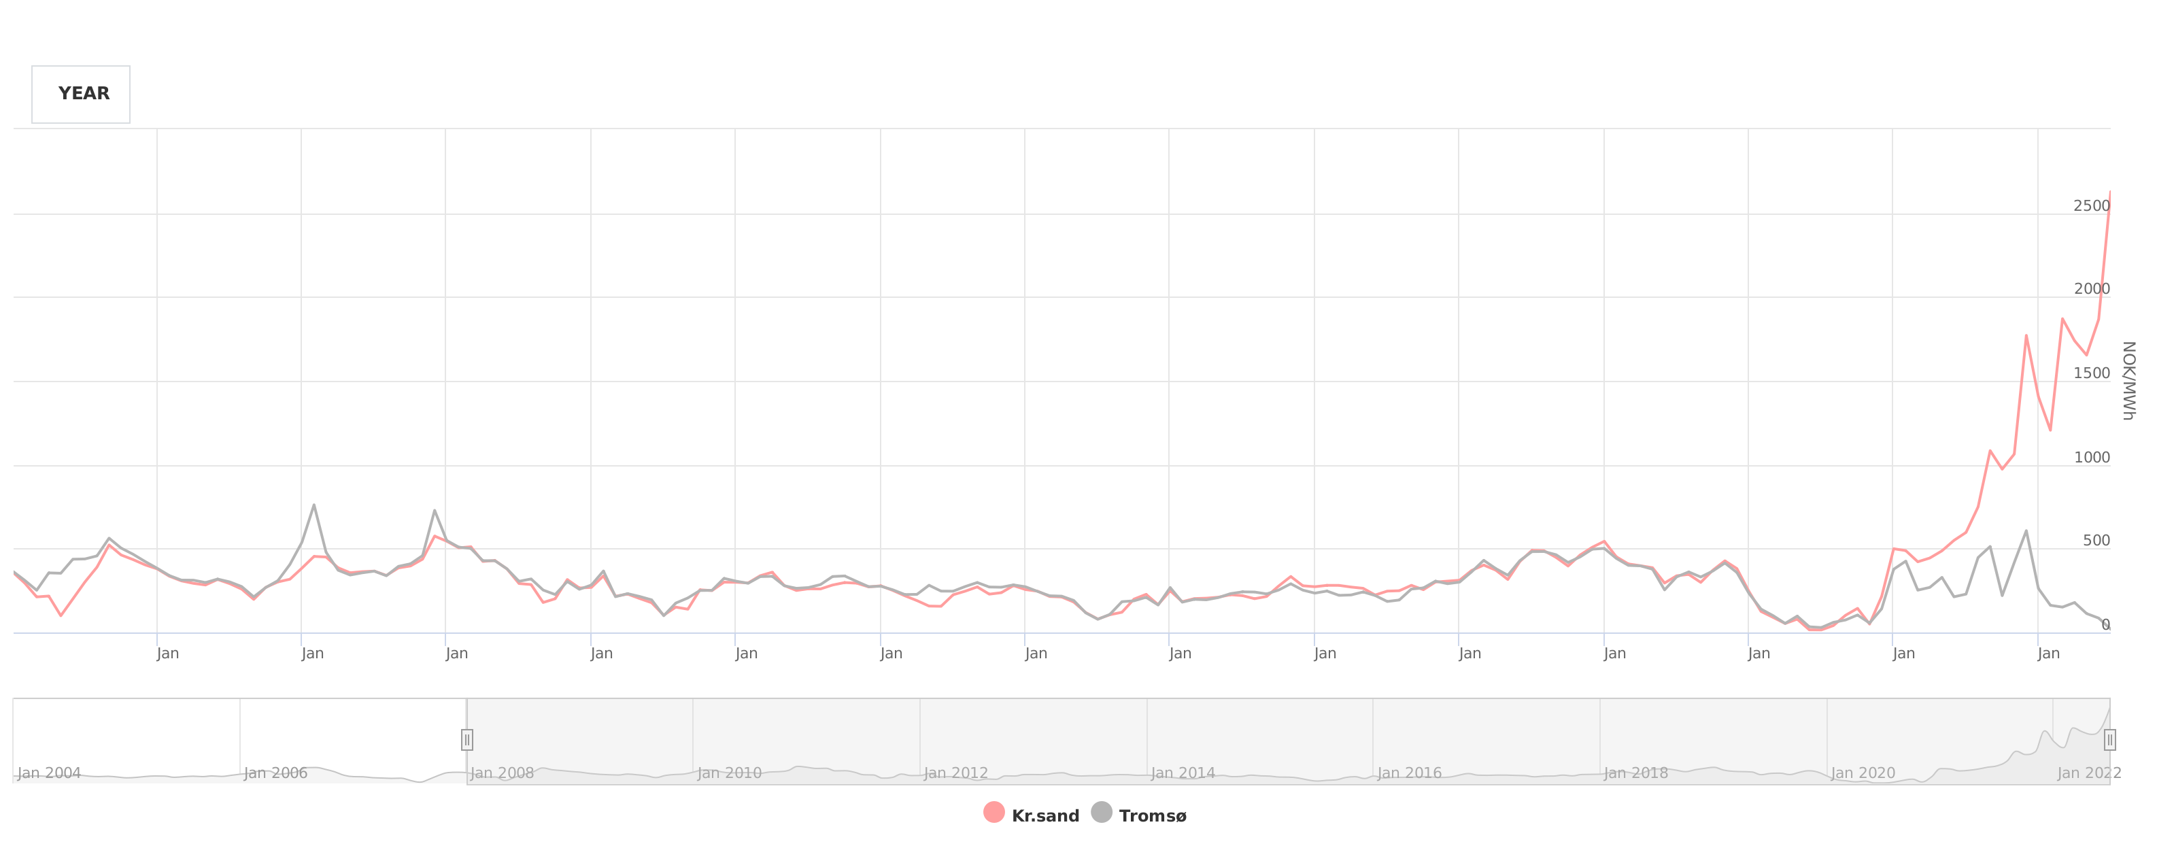Click Jan 2022 in the navigator timeline
Viewport: 2157px width, 863px height.
click(2089, 773)
